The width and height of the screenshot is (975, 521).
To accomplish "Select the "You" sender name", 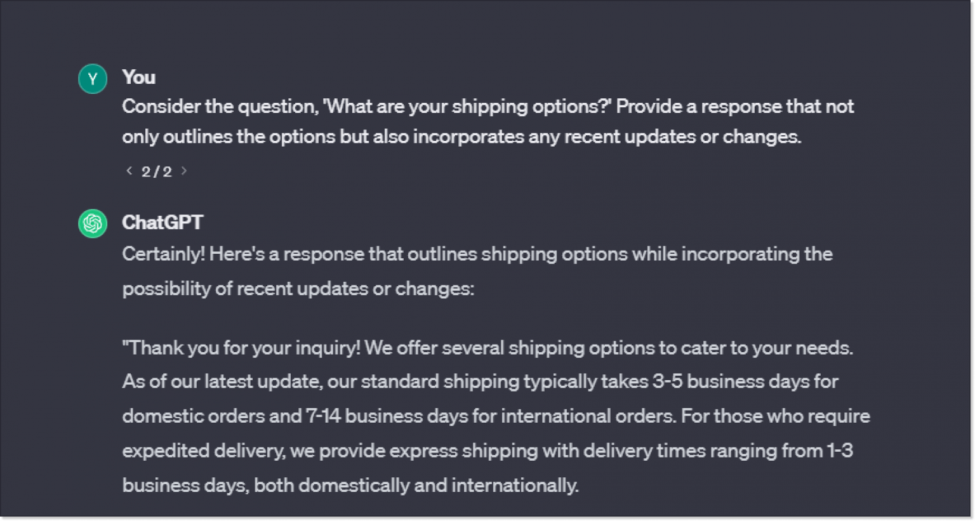I will point(138,77).
